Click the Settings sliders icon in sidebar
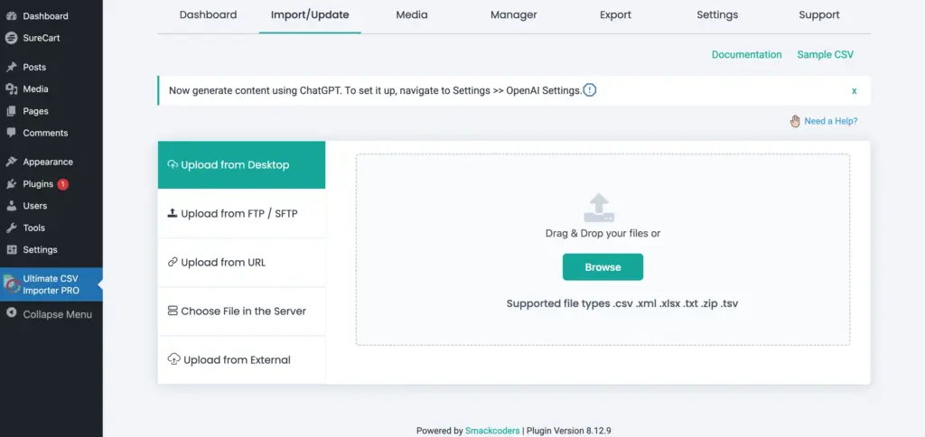925x437 pixels. pos(11,249)
